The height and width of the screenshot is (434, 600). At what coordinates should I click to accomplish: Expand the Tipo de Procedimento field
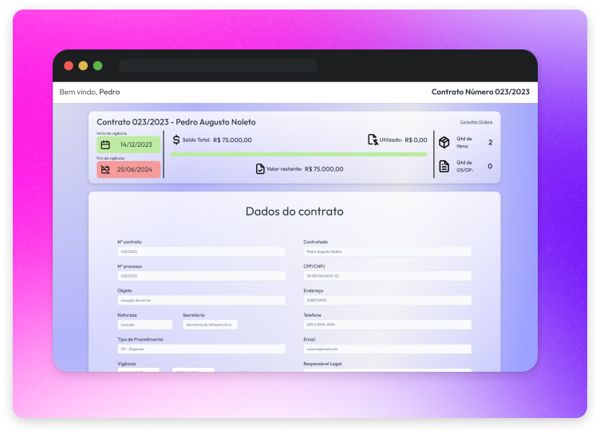tap(201, 349)
